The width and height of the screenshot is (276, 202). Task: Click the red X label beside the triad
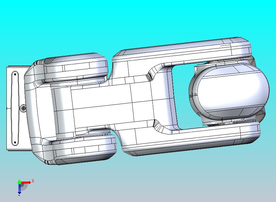pos(33,181)
